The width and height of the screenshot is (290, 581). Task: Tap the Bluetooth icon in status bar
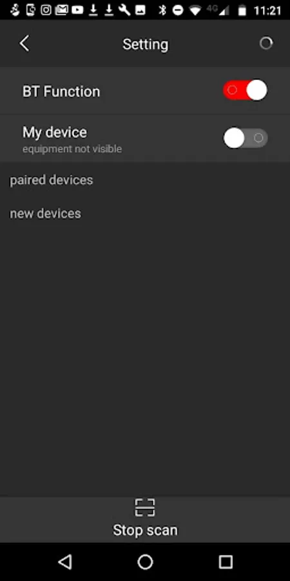click(x=162, y=10)
